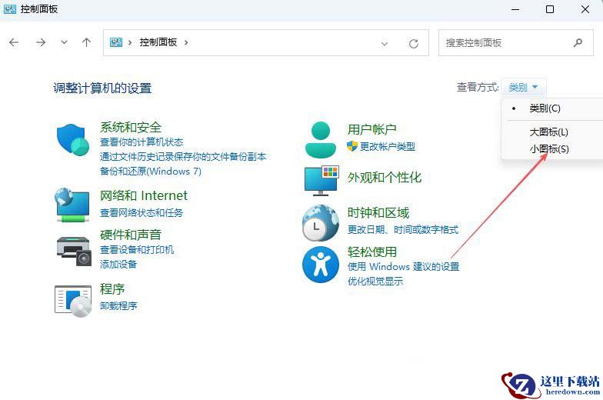Click the Clock and Region globe icon
This screenshot has width=603, height=400.
(x=321, y=224)
